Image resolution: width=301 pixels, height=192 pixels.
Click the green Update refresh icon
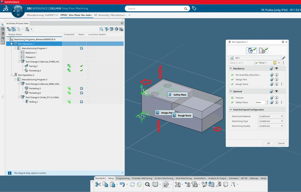click(139, 184)
